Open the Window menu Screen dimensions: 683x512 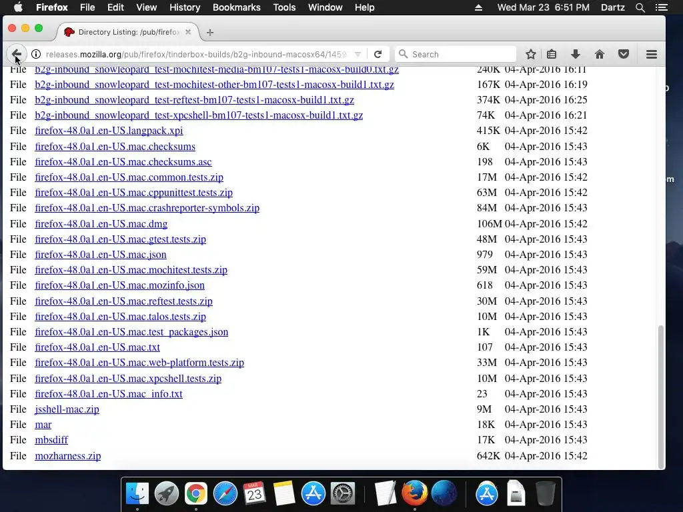325,7
